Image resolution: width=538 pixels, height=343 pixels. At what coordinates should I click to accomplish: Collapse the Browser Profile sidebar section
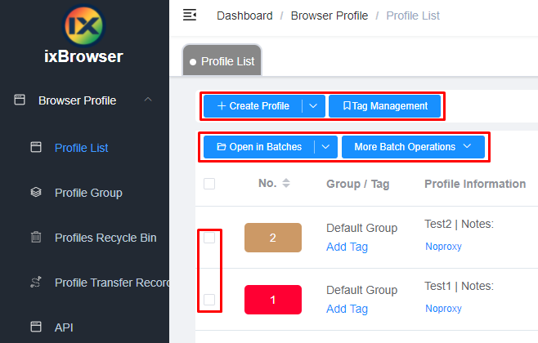point(148,100)
